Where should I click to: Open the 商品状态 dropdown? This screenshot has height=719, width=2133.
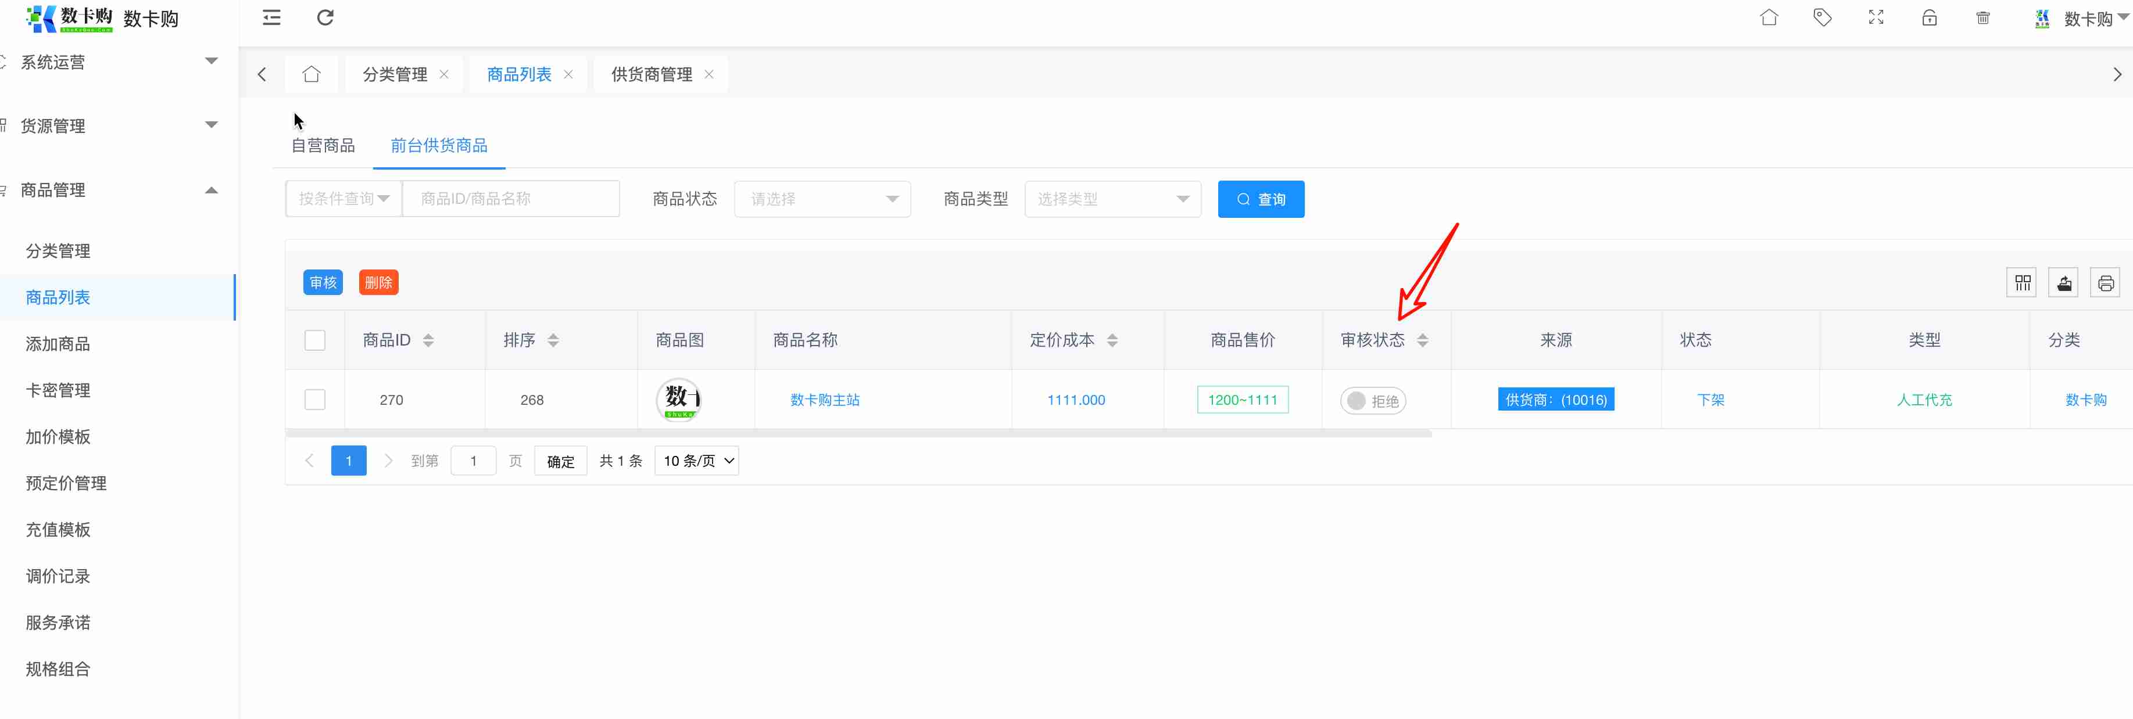pyautogui.click(x=821, y=199)
